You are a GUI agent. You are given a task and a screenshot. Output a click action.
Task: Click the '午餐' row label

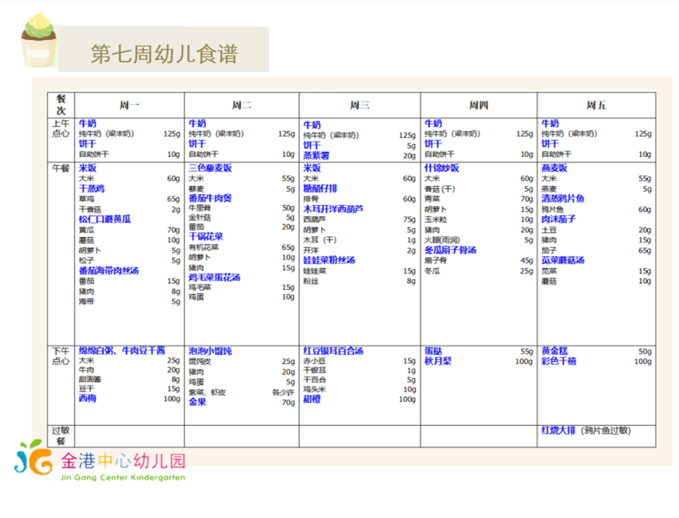tap(61, 169)
